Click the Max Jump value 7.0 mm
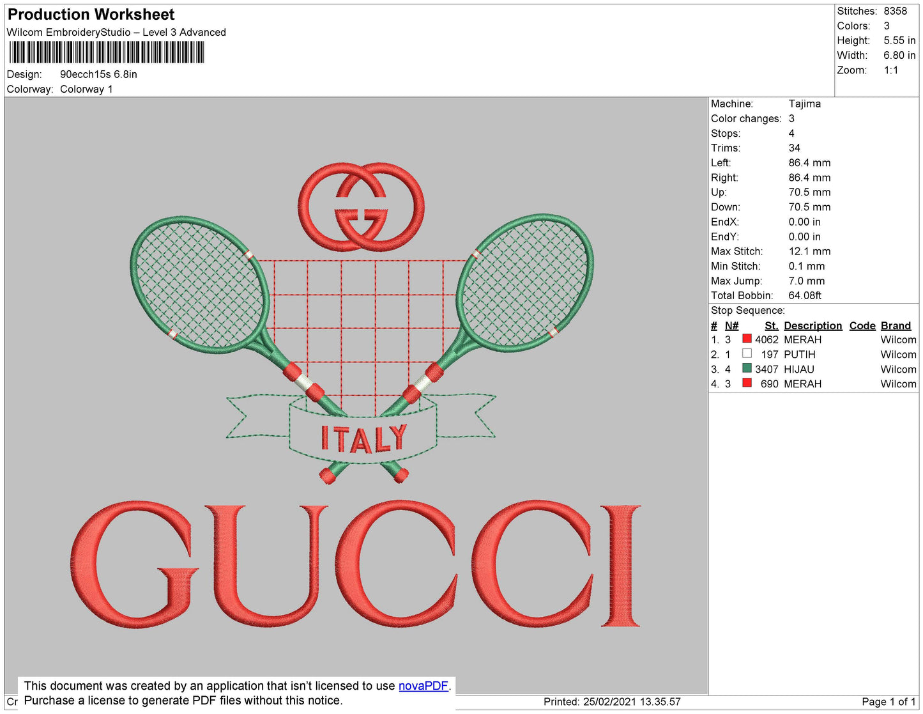The height and width of the screenshot is (714, 923). point(807,281)
